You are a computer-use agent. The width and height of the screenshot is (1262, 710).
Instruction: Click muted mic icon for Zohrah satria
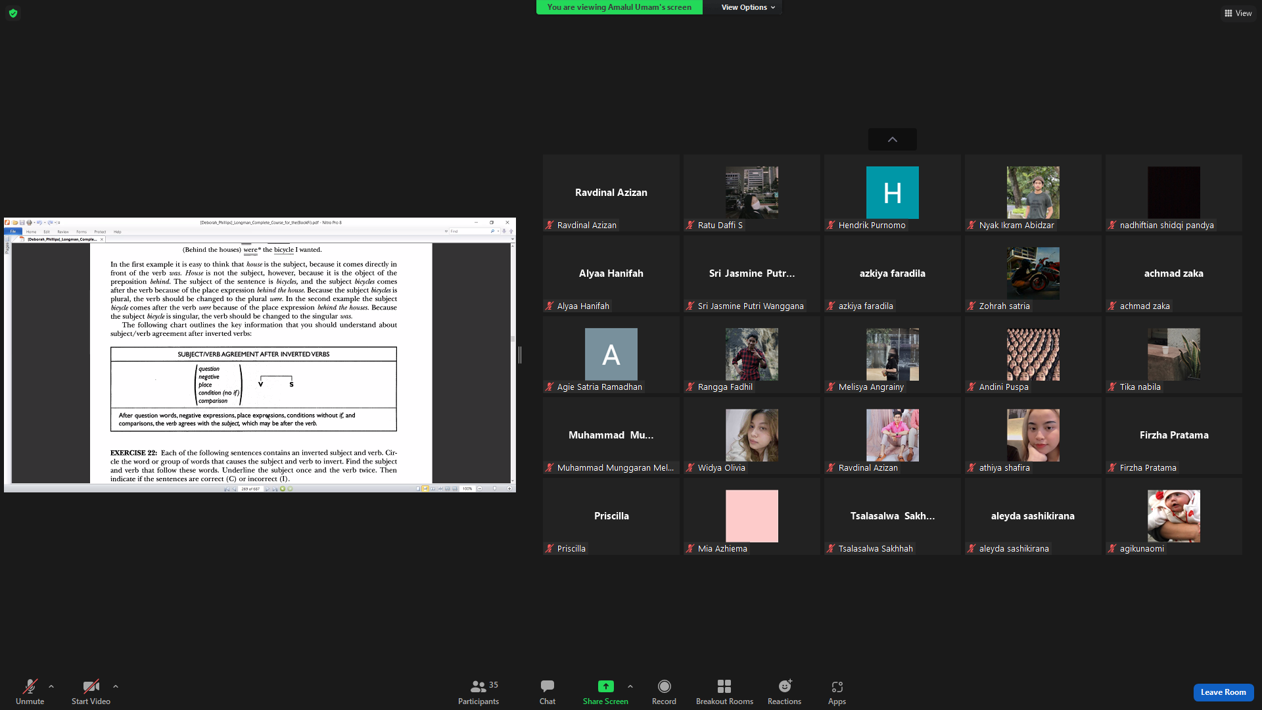(971, 306)
